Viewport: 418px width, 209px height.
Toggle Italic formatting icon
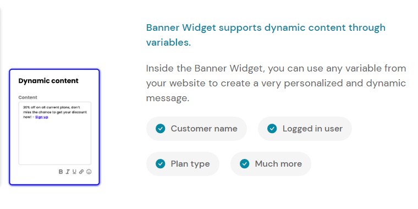click(68, 172)
